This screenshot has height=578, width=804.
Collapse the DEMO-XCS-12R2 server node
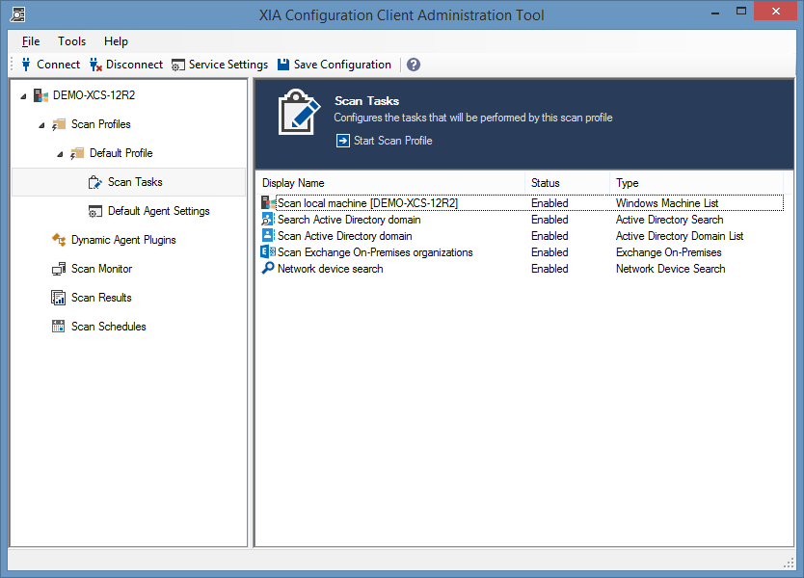pyautogui.click(x=23, y=96)
